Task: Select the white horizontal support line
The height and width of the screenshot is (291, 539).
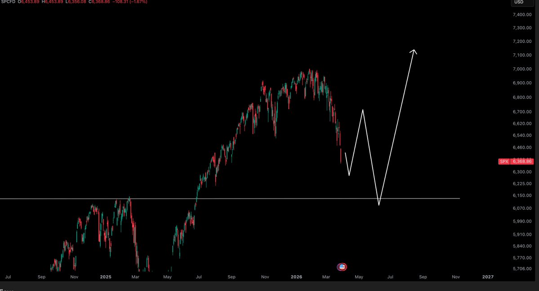Action: [230, 198]
